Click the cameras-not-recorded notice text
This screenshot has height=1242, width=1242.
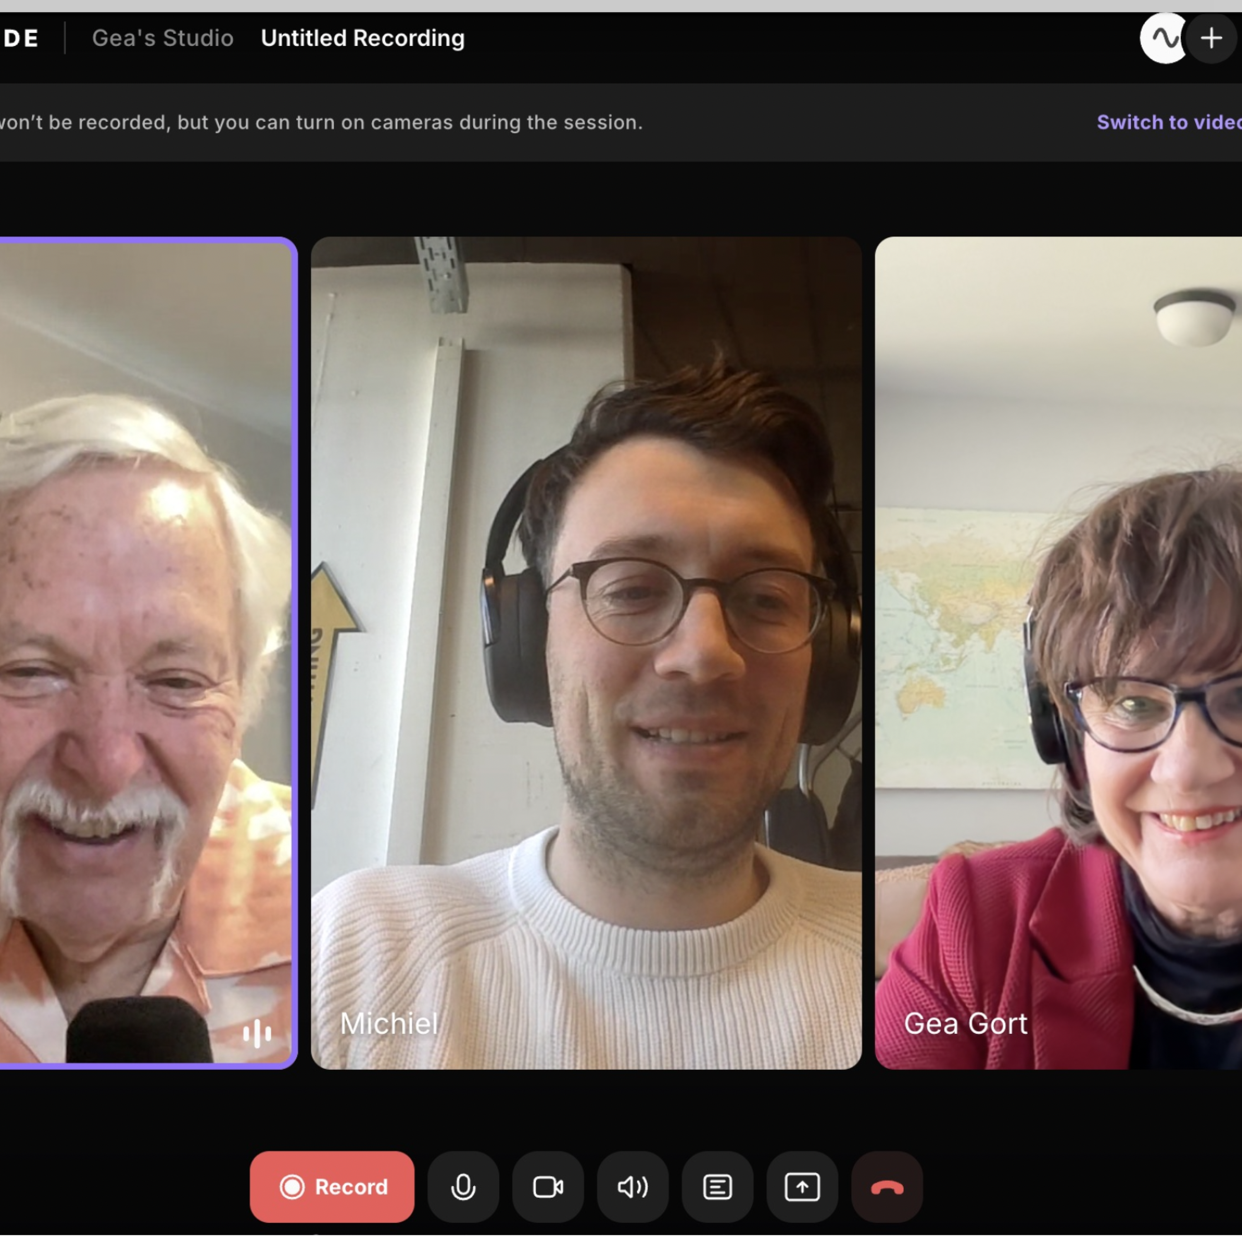[x=321, y=122]
